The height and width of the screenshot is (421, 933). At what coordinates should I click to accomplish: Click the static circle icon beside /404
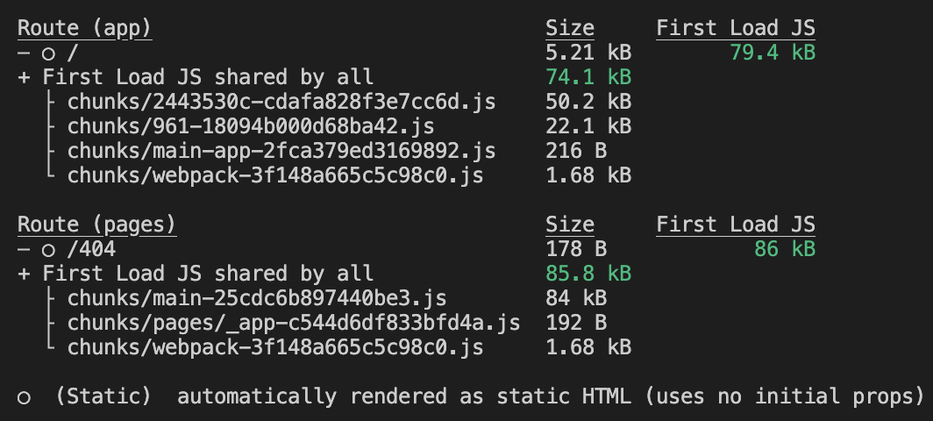pyautogui.click(x=49, y=250)
